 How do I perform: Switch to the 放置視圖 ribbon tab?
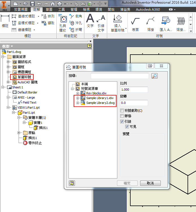coord(21,10)
